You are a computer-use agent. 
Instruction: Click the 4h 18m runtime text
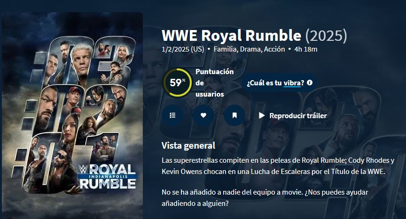[x=306, y=49]
